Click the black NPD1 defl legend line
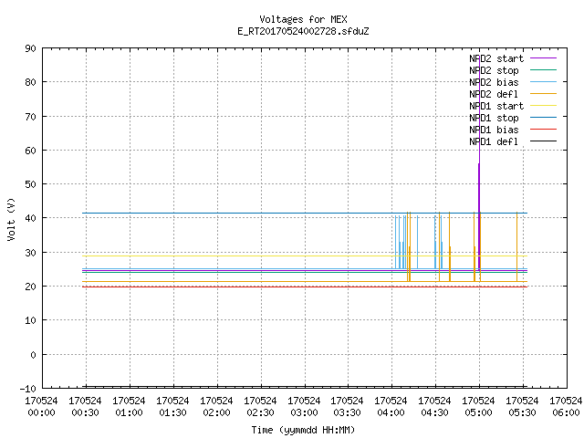The width and height of the screenshot is (584, 438). (543, 141)
